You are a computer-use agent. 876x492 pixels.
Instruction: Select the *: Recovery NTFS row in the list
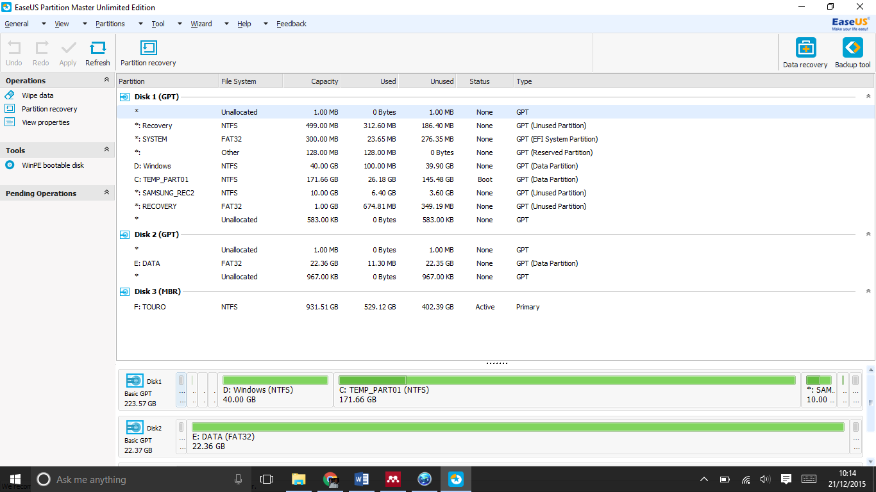(496, 126)
